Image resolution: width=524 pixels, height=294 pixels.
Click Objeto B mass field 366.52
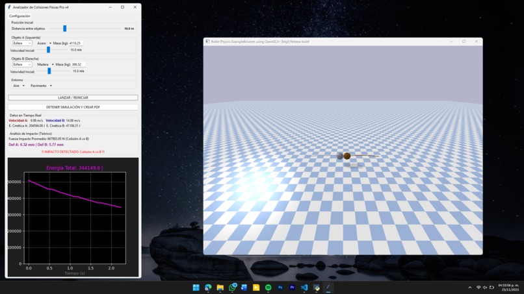tap(79, 64)
